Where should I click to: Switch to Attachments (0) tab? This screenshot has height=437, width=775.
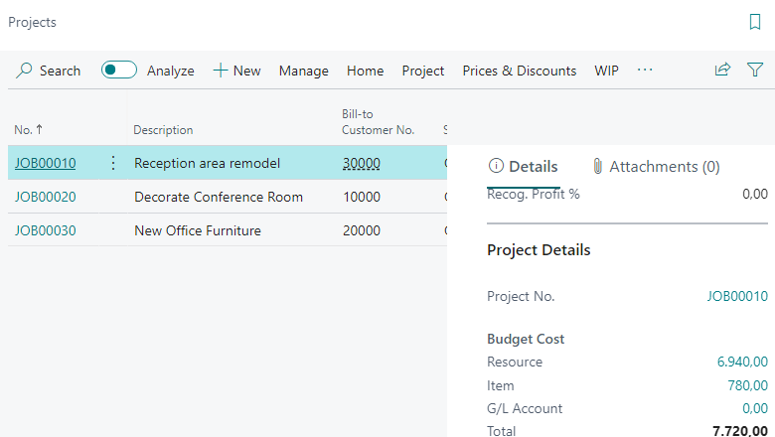(656, 167)
